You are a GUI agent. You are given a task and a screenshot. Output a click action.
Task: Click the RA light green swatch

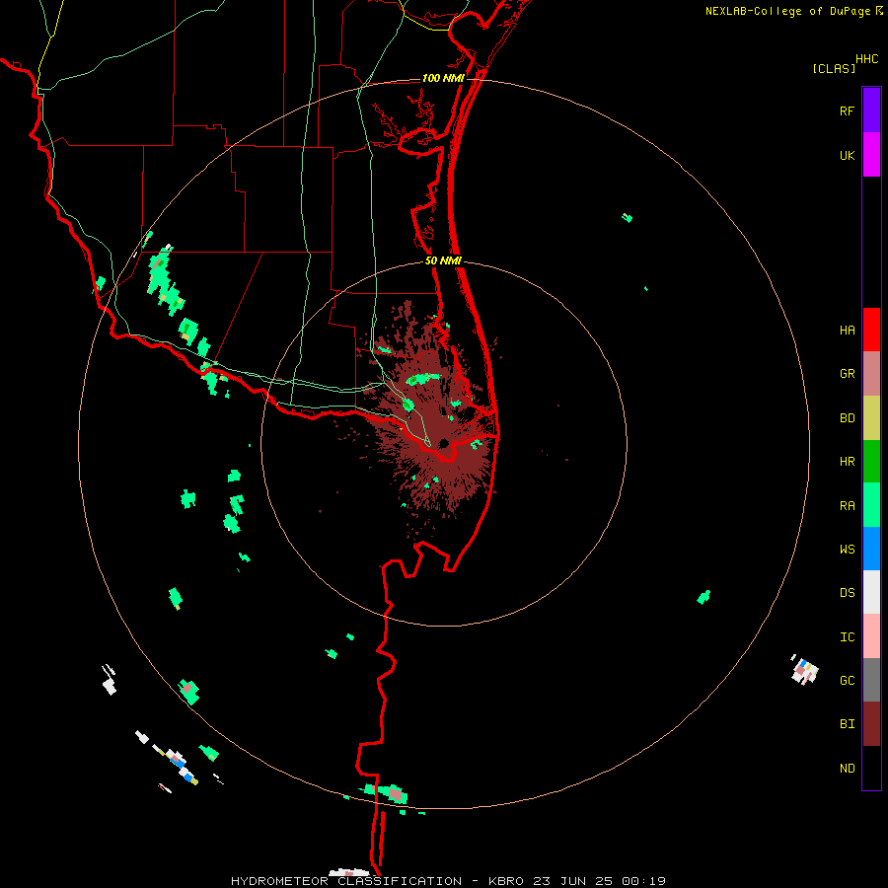[871, 505]
